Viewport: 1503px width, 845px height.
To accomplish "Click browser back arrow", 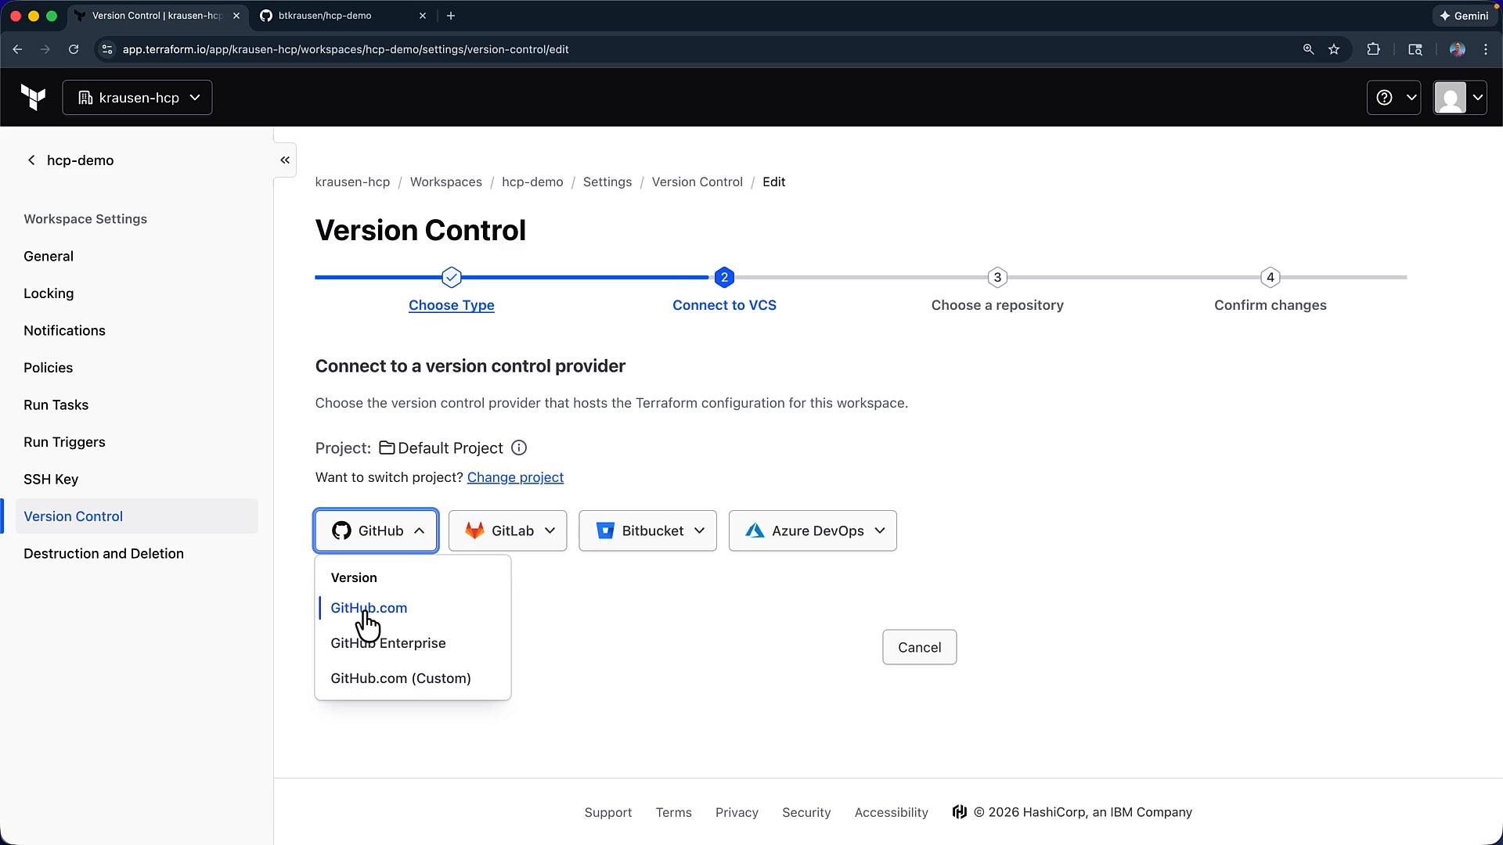I will click(17, 49).
